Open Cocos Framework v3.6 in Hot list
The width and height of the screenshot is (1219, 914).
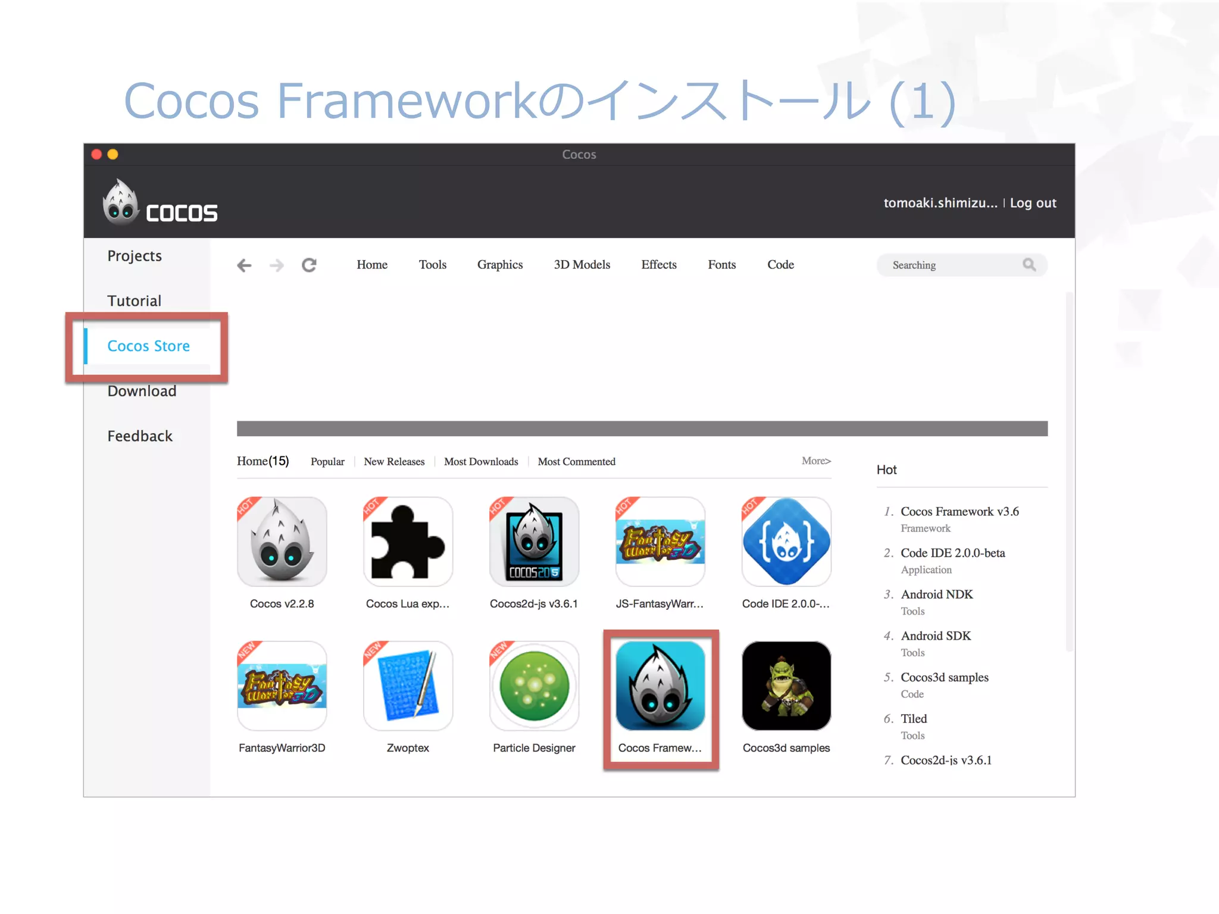(959, 512)
